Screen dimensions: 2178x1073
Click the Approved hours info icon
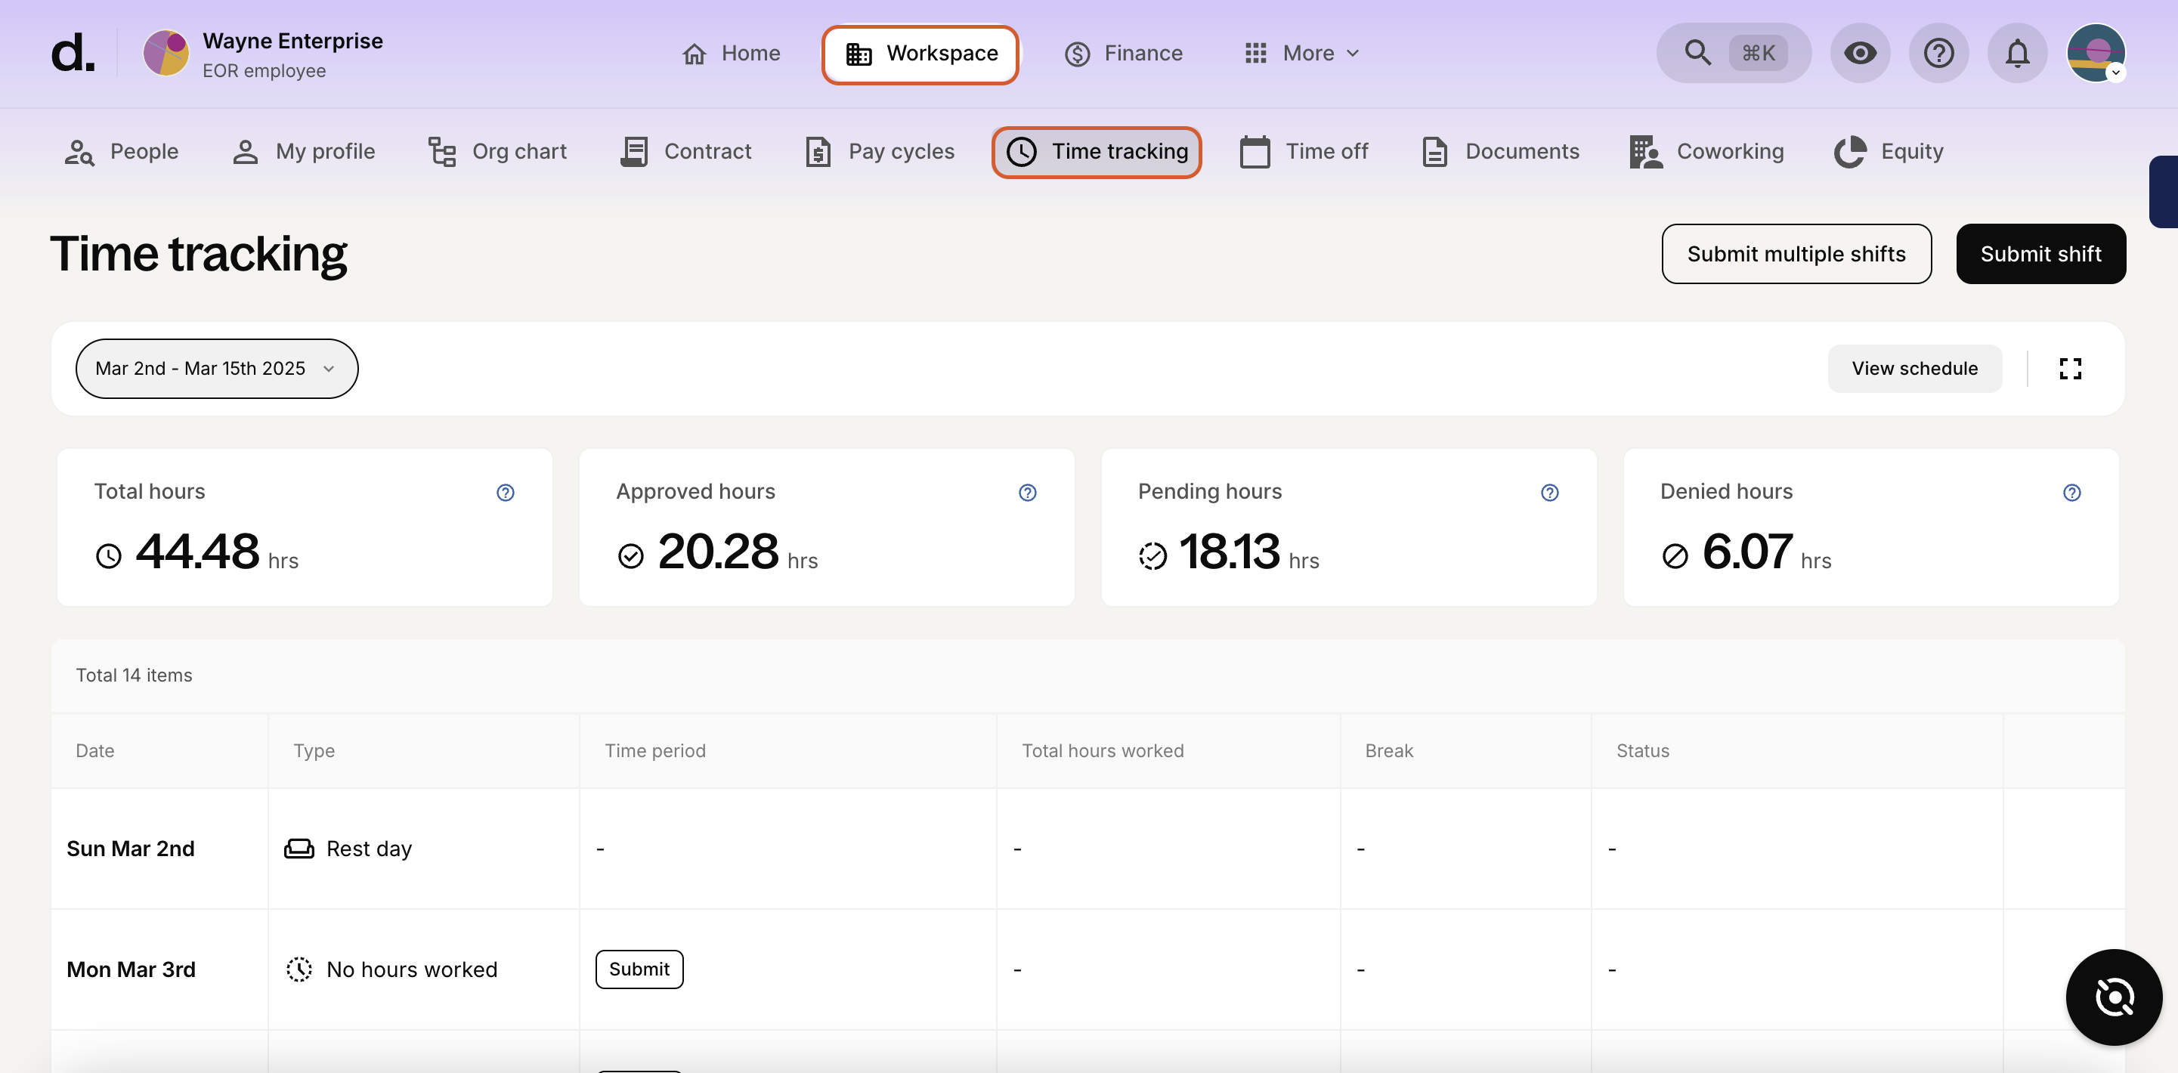tap(1027, 492)
